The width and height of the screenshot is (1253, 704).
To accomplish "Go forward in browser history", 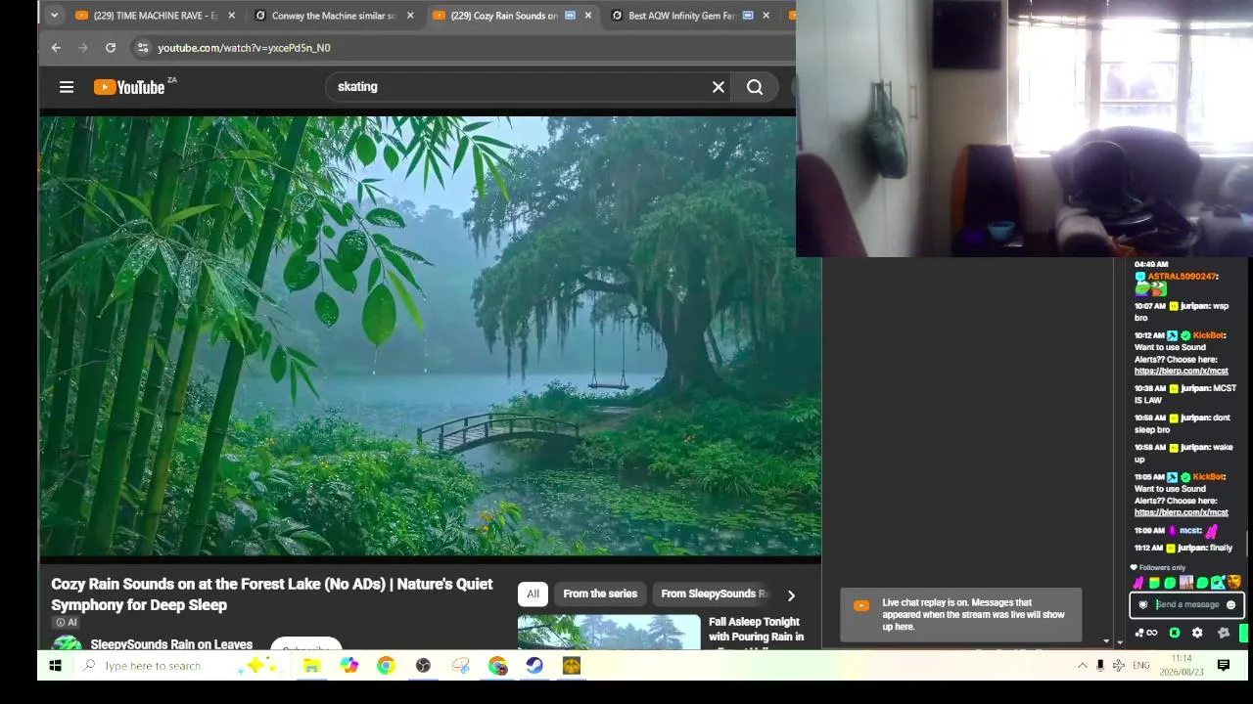I will [83, 47].
